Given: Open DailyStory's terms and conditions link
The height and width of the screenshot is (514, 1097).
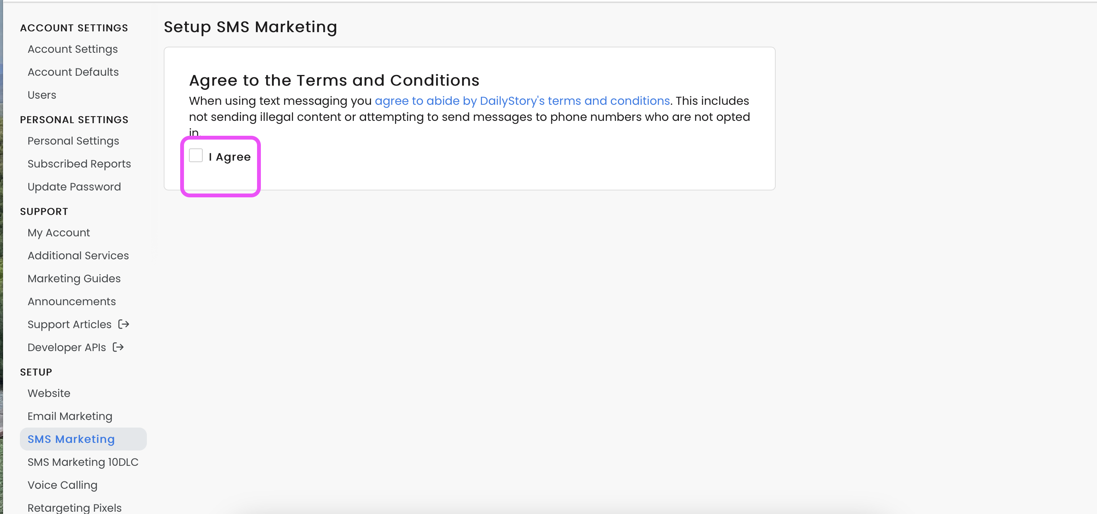Looking at the screenshot, I should tap(522, 101).
